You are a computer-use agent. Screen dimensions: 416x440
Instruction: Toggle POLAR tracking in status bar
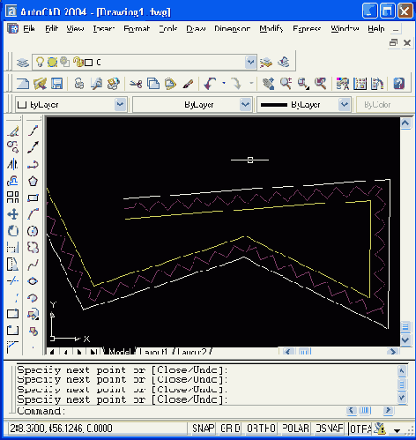click(295, 429)
